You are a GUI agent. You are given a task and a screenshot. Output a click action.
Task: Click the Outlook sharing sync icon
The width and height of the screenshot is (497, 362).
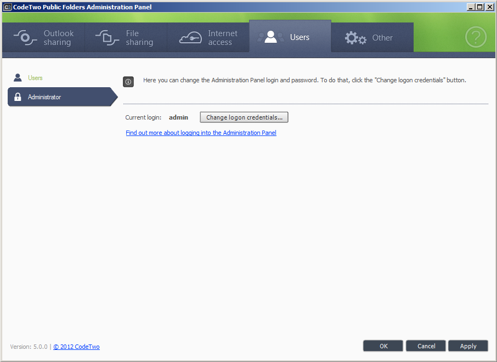click(25, 38)
